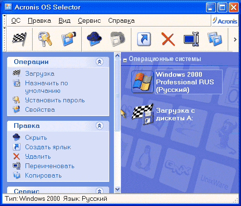
Task: Click the menu bar grip handle
Action: click(x=4, y=20)
